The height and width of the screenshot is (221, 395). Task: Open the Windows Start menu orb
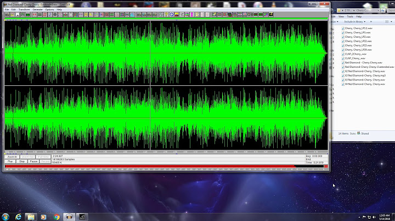(x=5, y=217)
